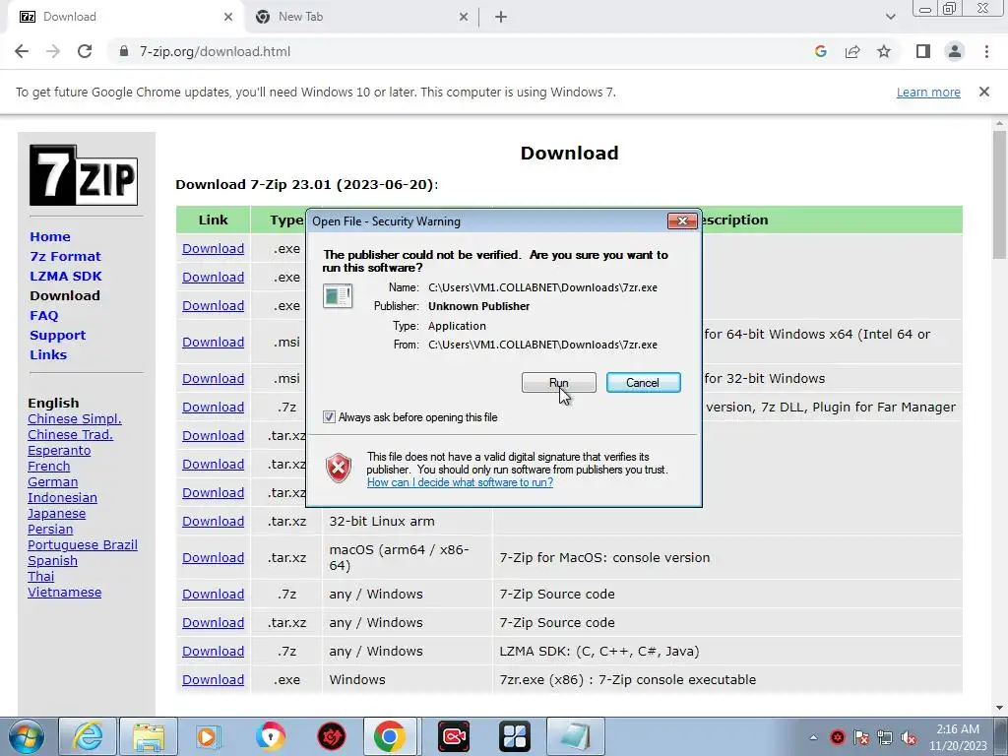The image size is (1008, 756).
Task: Click Download link for 32-bit Linux arm
Action: (x=213, y=522)
